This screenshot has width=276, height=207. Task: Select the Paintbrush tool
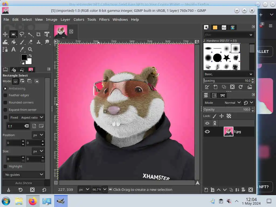pyautogui.click(x=22, y=42)
